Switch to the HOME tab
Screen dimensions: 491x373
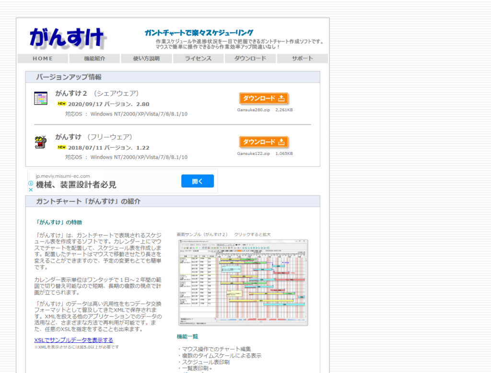(43, 58)
